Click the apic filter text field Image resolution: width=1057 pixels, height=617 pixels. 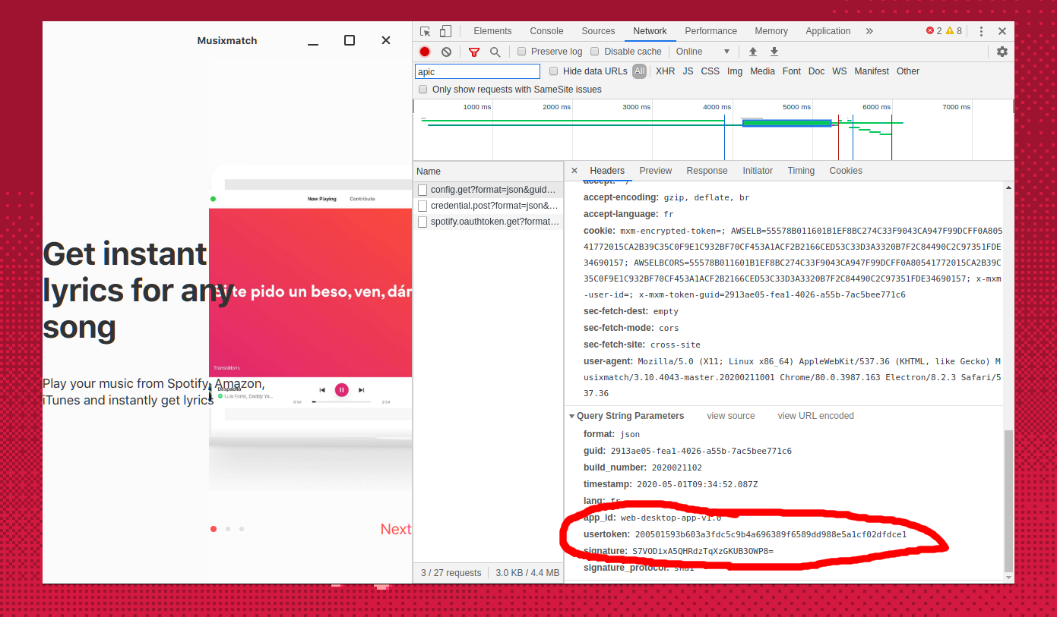[477, 71]
